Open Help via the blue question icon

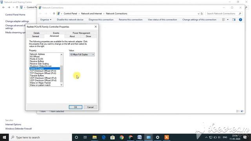pos(240,20)
